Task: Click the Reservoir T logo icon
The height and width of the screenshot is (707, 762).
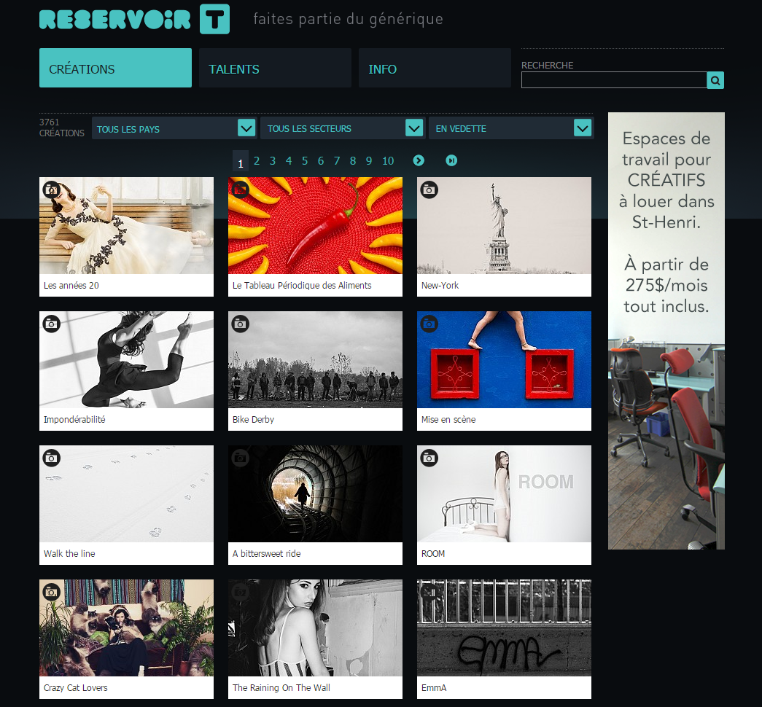Action: [214, 19]
